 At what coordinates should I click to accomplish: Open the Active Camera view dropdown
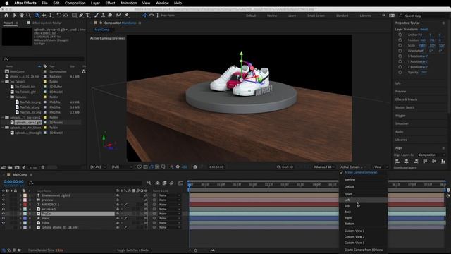[x=353, y=167]
